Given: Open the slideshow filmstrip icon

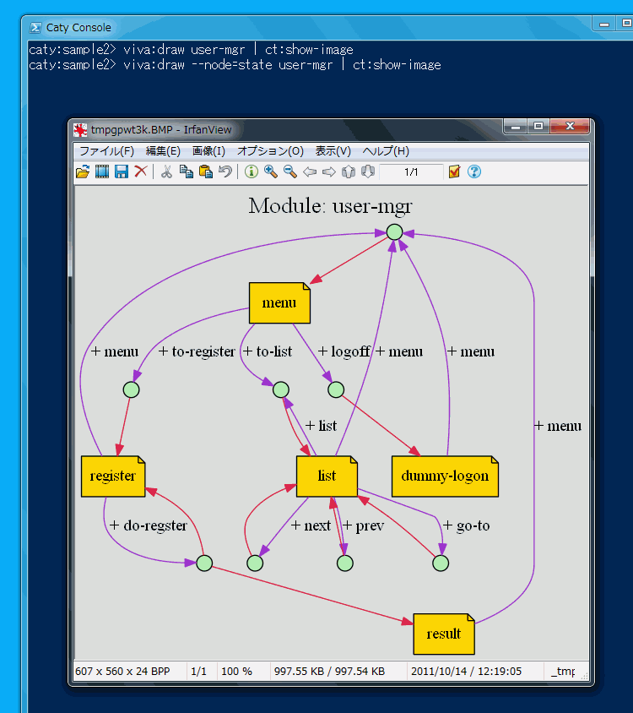Looking at the screenshot, I should 102,172.
